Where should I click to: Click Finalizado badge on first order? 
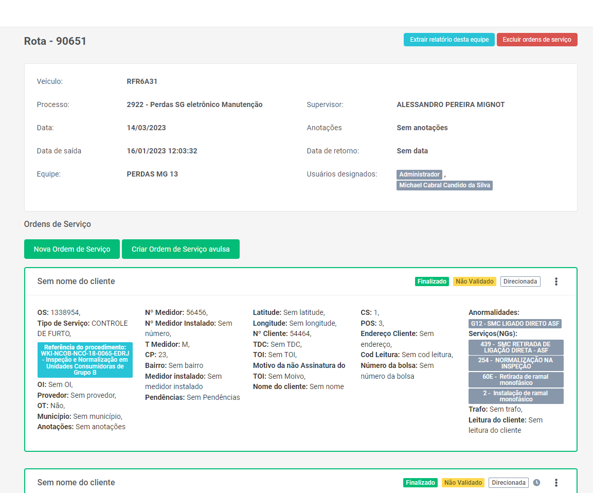click(432, 281)
